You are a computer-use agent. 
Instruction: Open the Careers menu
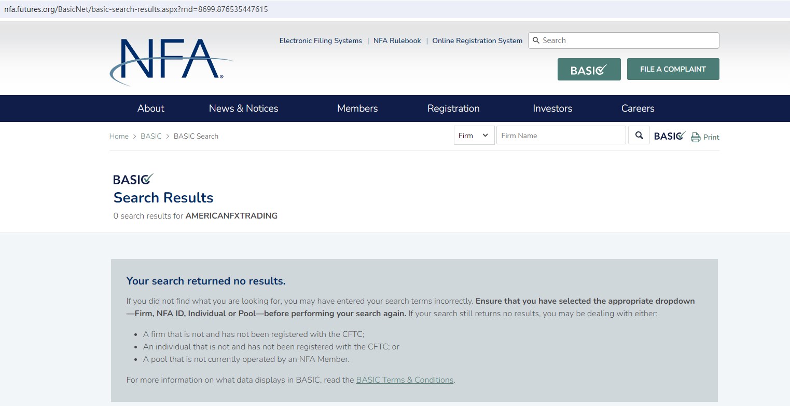pos(637,109)
